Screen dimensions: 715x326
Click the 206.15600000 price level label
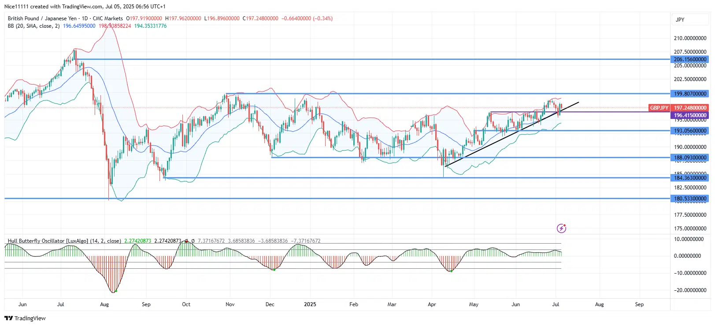click(x=690, y=59)
